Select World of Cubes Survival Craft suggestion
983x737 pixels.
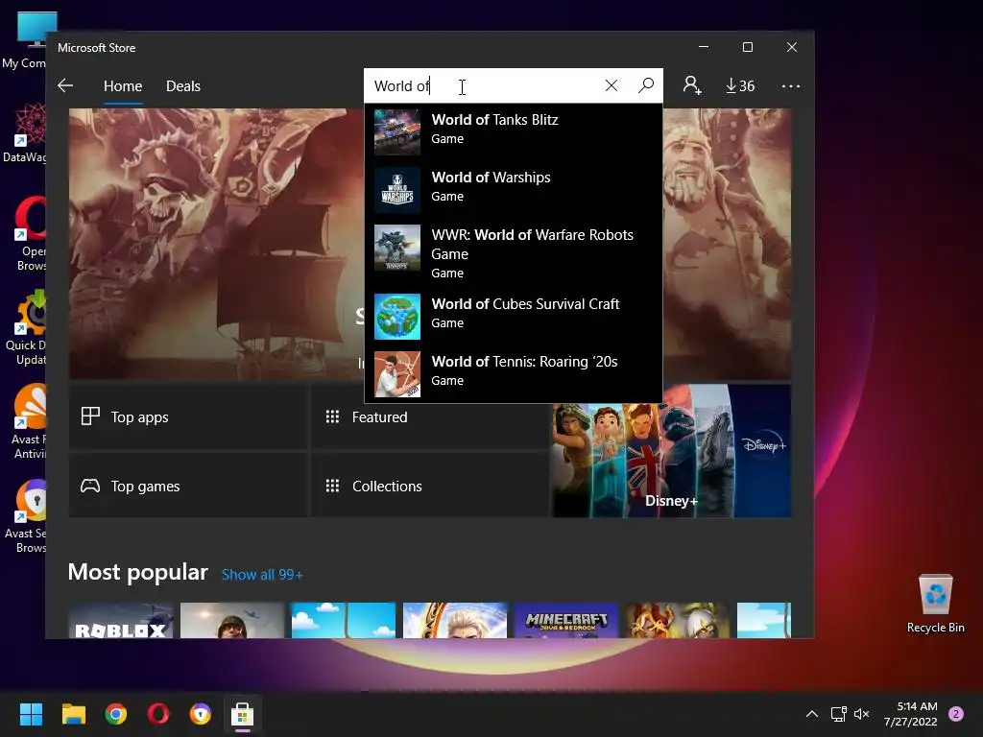pyautogui.click(x=514, y=316)
